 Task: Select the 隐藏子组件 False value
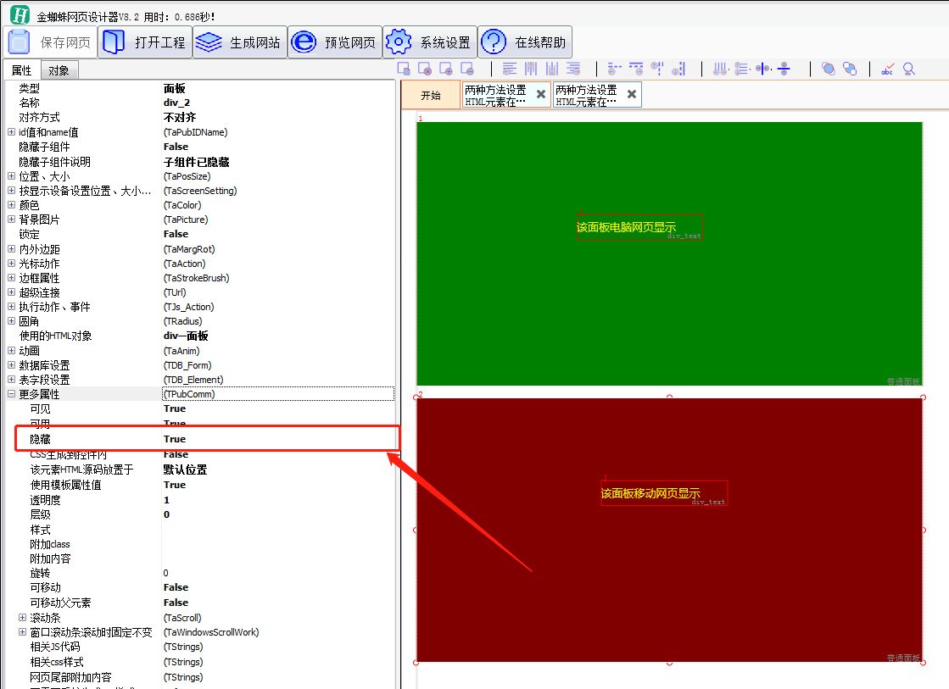pos(176,147)
